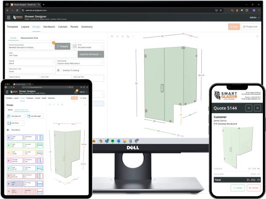
Task: Reload the page in the monitor browser
Action: [x=17, y=10]
